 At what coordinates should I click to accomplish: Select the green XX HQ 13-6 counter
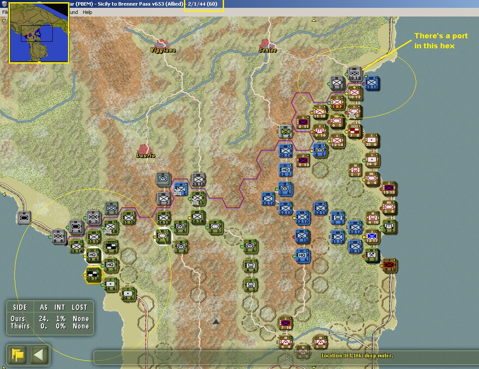tap(92, 255)
